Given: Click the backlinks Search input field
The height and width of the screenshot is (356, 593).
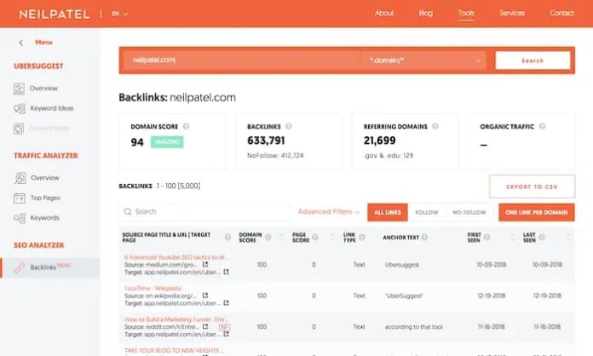Looking at the screenshot, I should [x=204, y=211].
